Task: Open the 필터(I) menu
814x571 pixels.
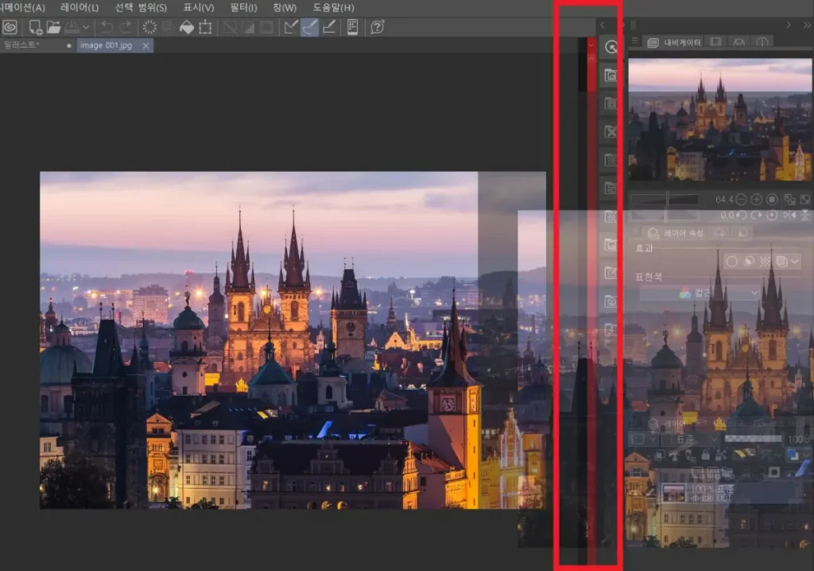Action: tap(243, 7)
